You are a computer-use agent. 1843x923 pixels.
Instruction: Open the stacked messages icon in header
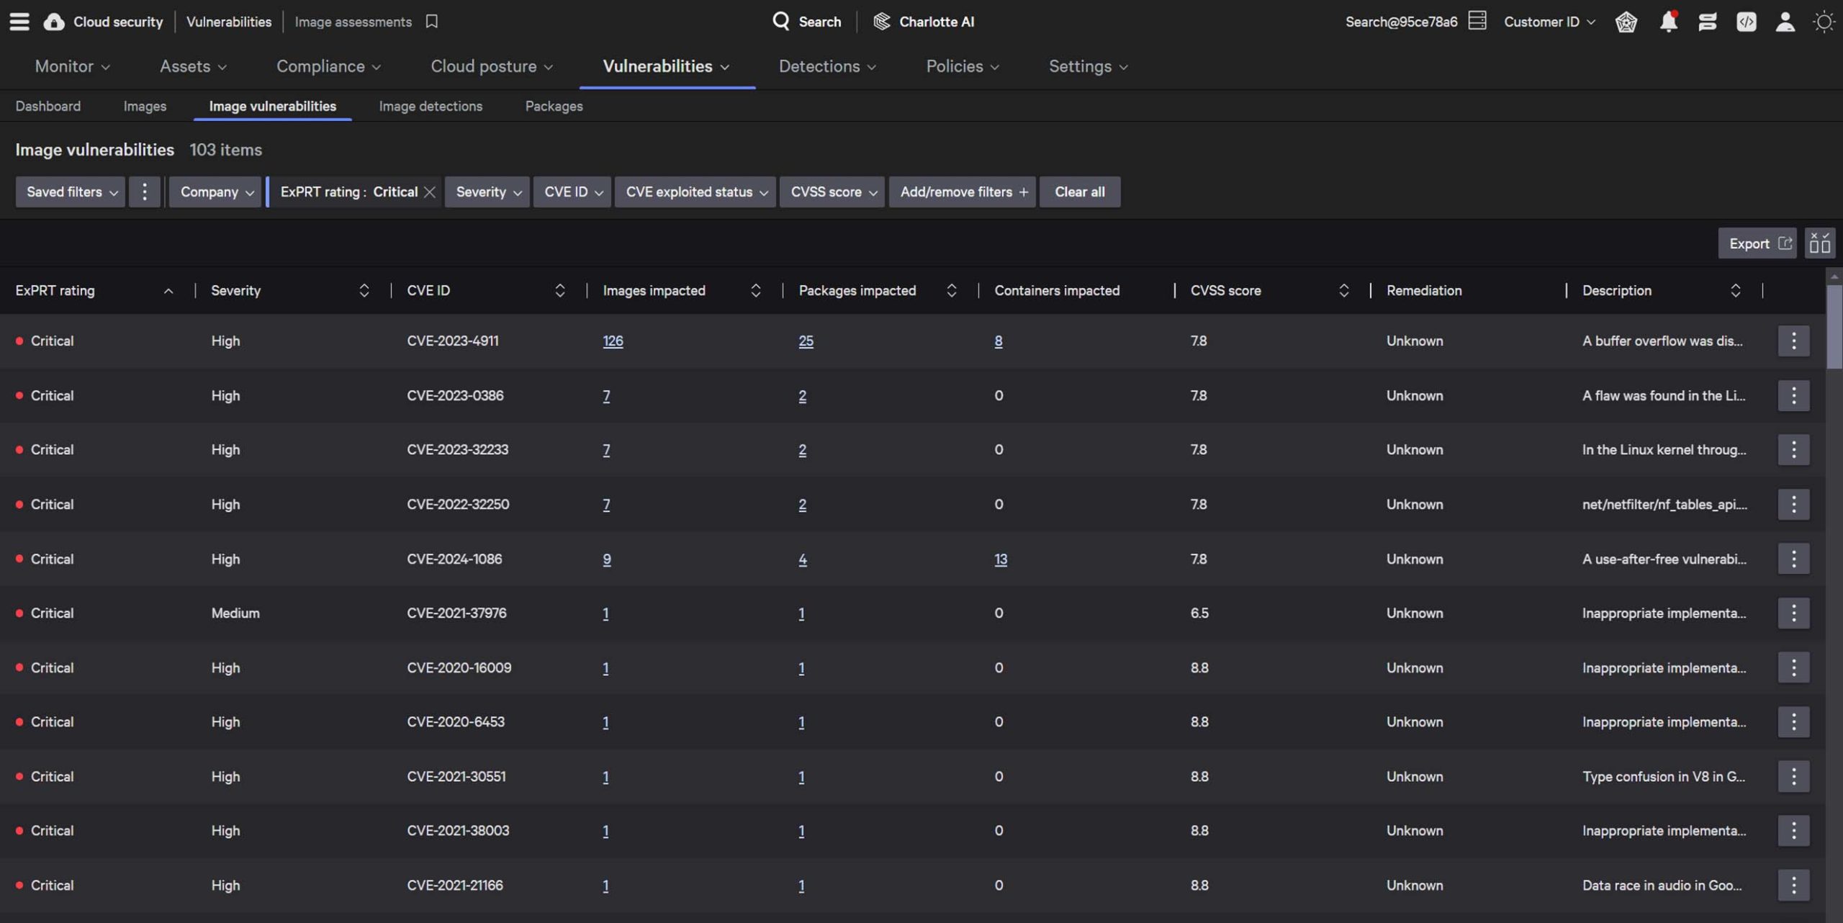1707,22
